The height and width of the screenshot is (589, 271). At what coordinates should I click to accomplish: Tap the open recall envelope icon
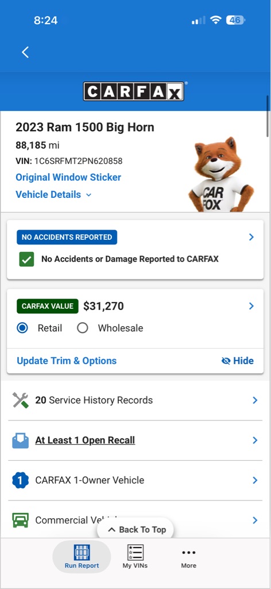click(x=20, y=440)
